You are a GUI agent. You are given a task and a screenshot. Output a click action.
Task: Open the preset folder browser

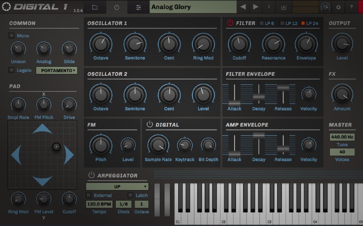click(x=95, y=7)
